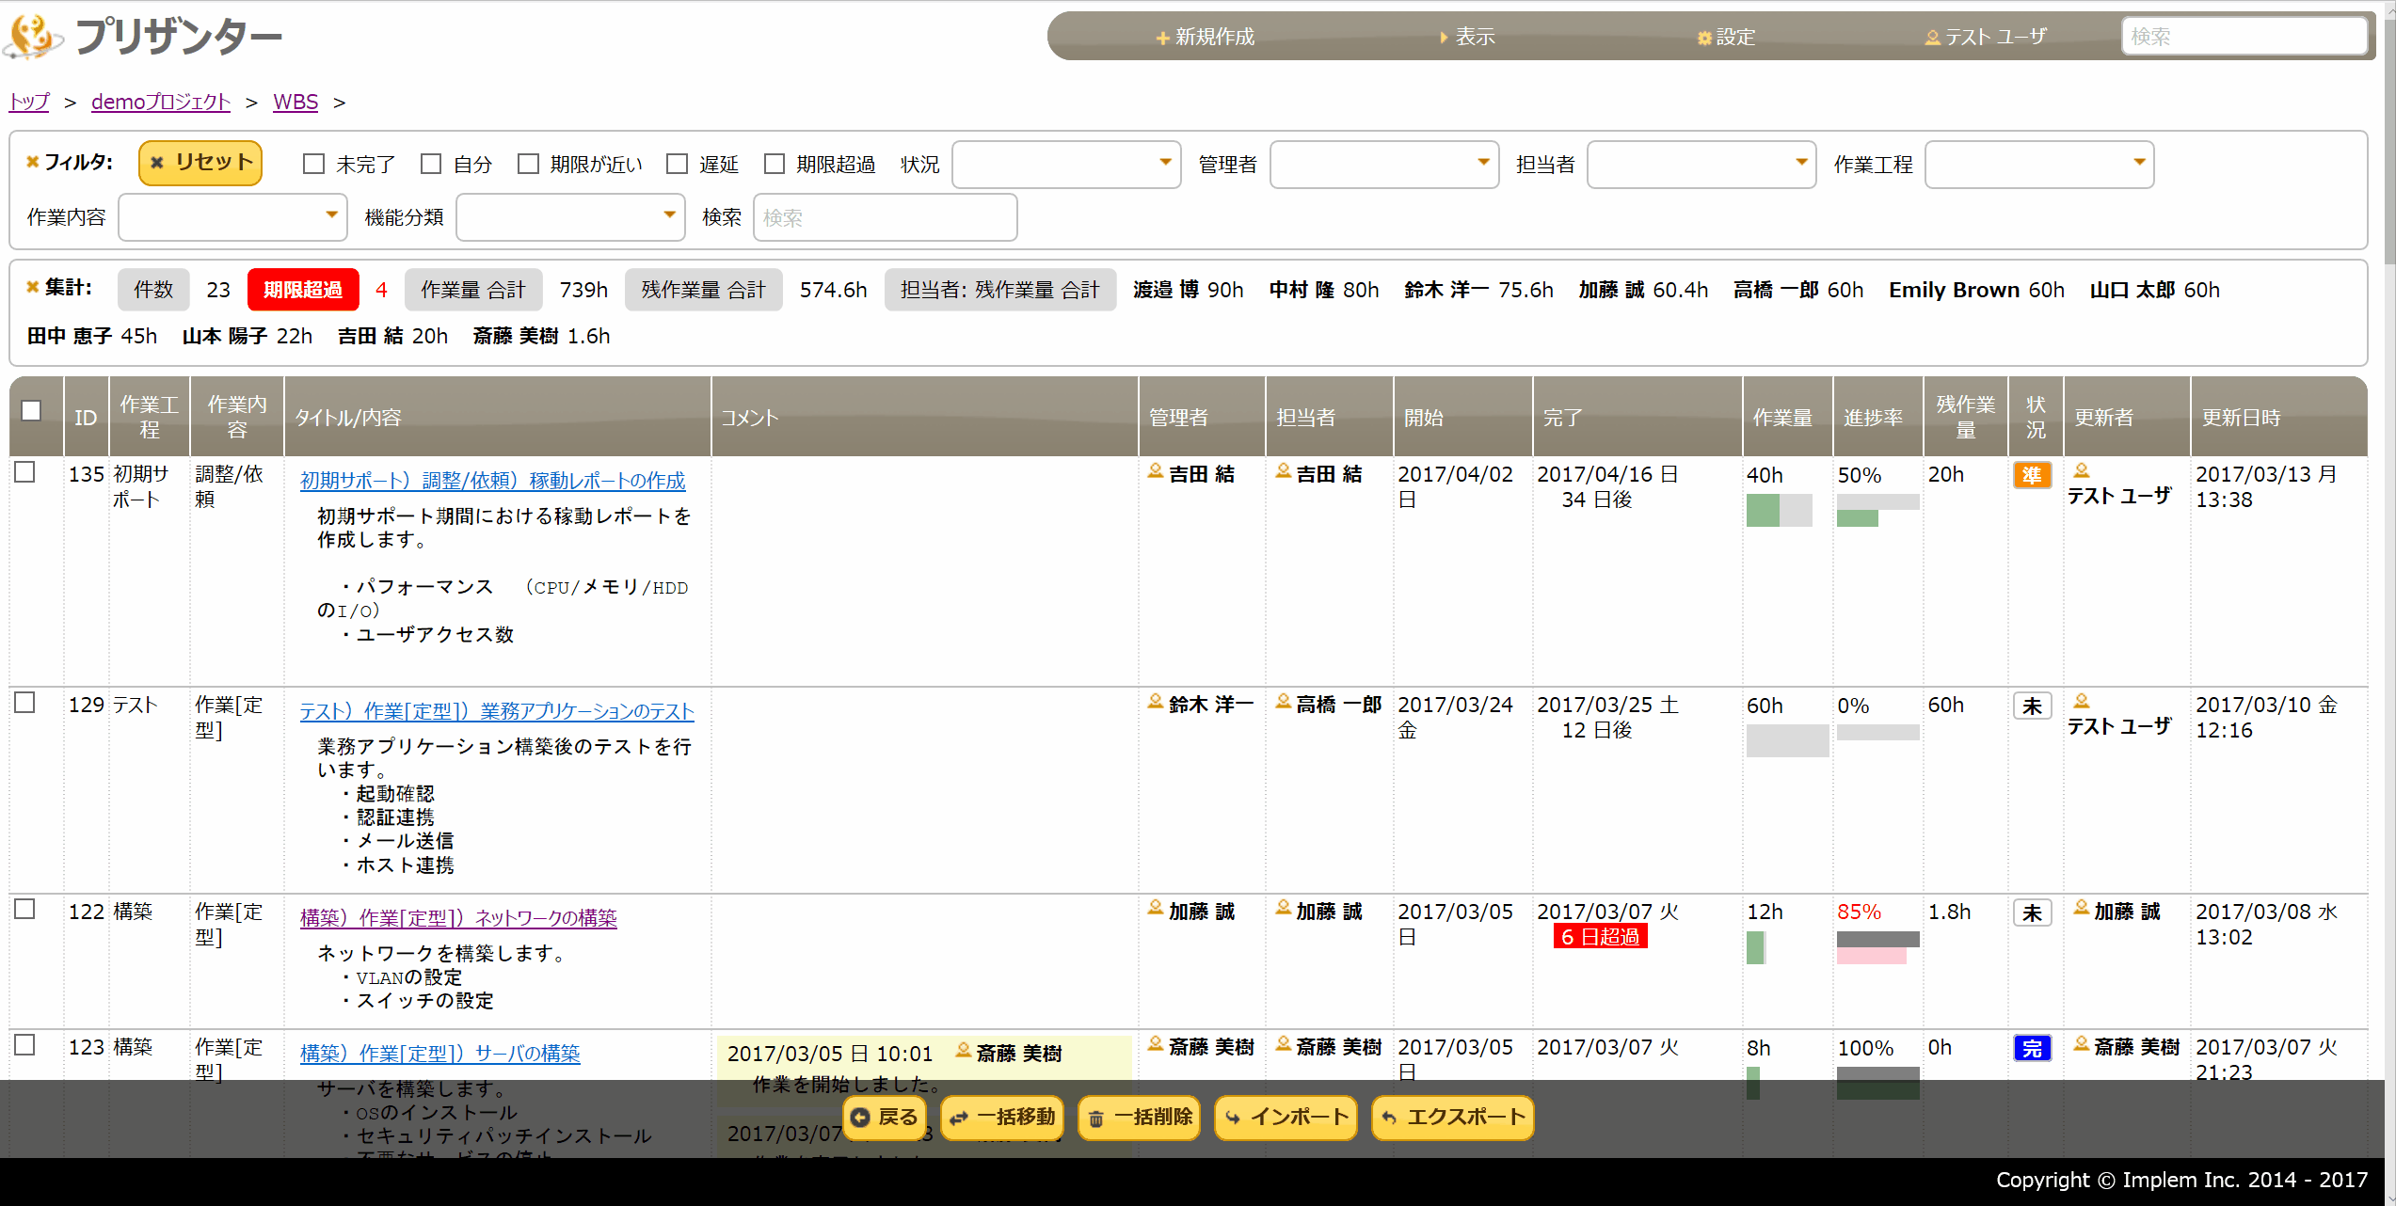Open the 表示 menu
Screen dimensions: 2396x1206
1467,37
